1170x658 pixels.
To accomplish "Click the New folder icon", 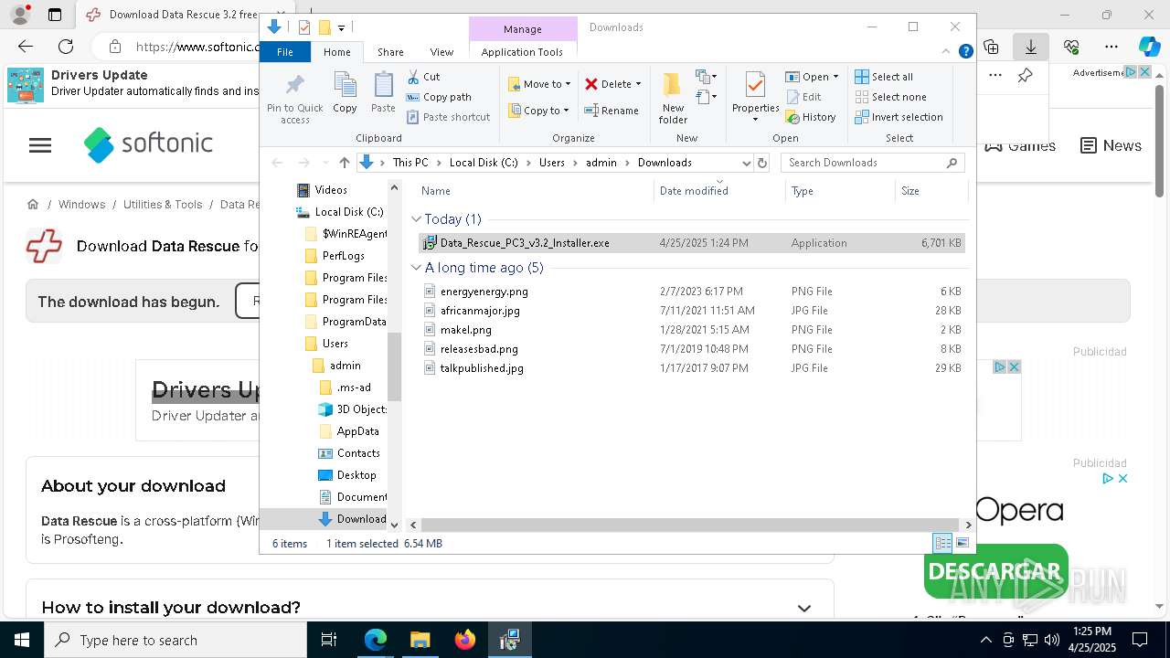I will [x=673, y=97].
